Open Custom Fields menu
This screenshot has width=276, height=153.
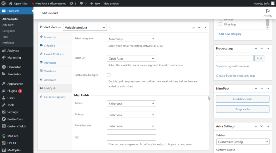(16, 126)
